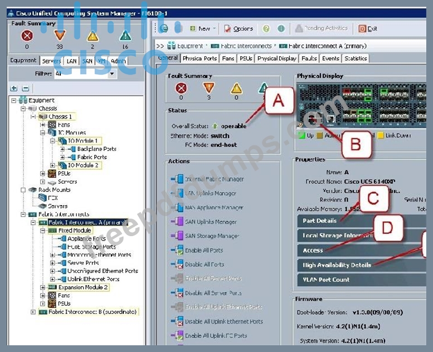Collapse the IO Module 1 node

click(52, 141)
